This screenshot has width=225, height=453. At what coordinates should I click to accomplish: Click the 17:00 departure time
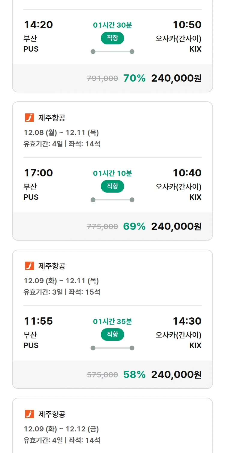click(38, 173)
